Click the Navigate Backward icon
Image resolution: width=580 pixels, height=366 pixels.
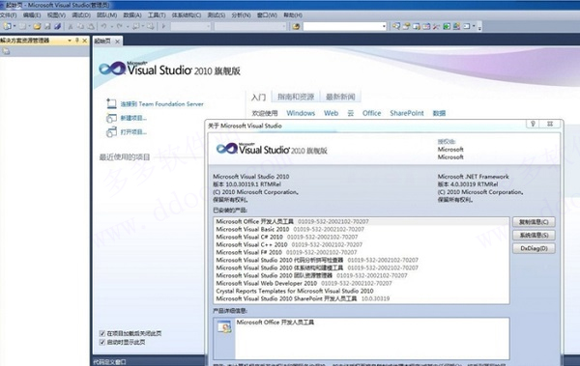pyautogui.click(x=135, y=26)
